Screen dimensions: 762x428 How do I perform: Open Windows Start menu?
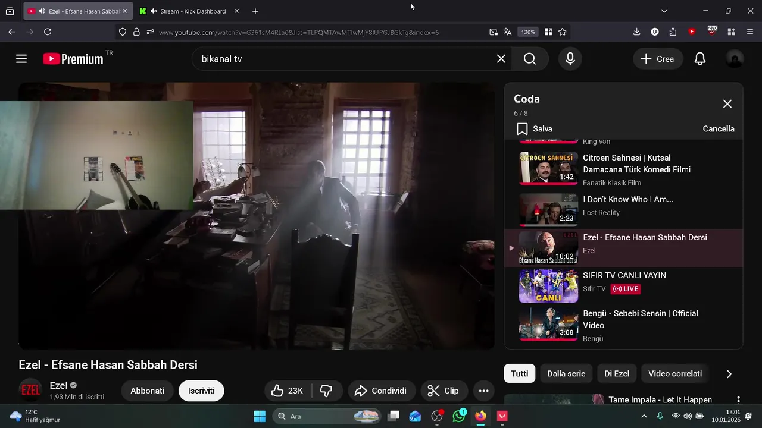260,416
